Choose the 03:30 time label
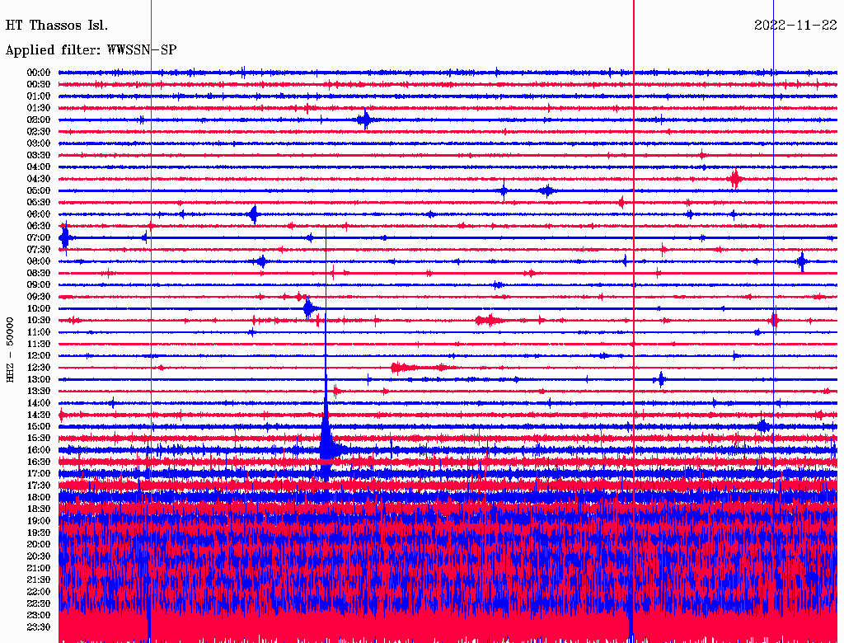This screenshot has width=844, height=643. point(39,155)
